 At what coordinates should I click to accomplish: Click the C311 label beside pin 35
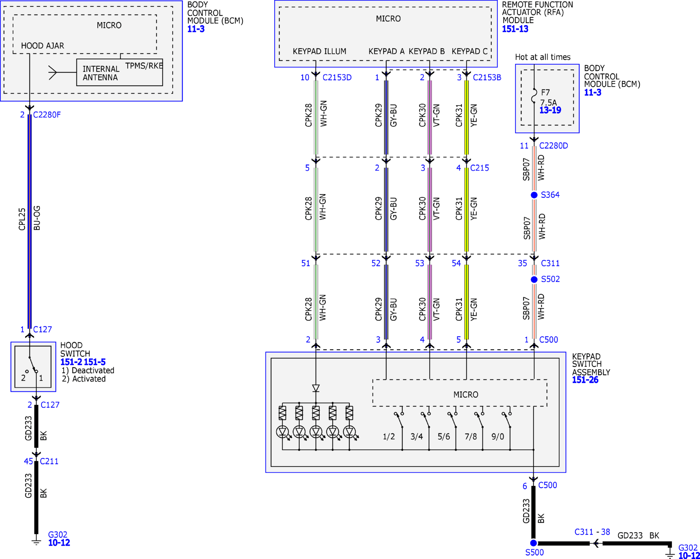[x=550, y=263]
